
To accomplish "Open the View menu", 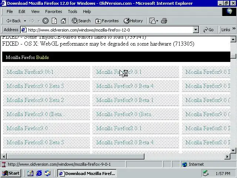I will tap(35, 11).
